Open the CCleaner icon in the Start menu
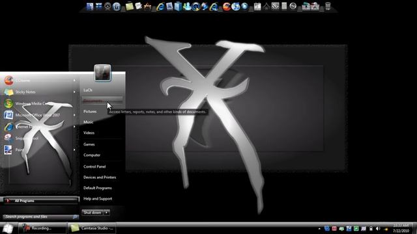Image resolution: width=417 pixels, height=234 pixels. [8, 81]
